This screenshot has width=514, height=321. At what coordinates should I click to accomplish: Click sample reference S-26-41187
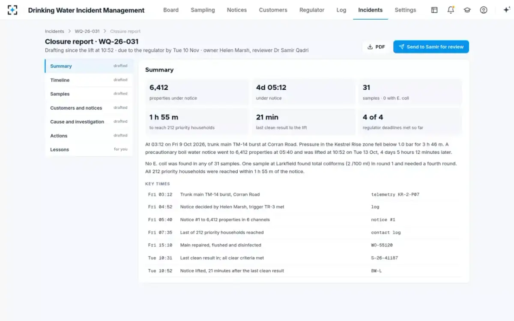[384, 258]
